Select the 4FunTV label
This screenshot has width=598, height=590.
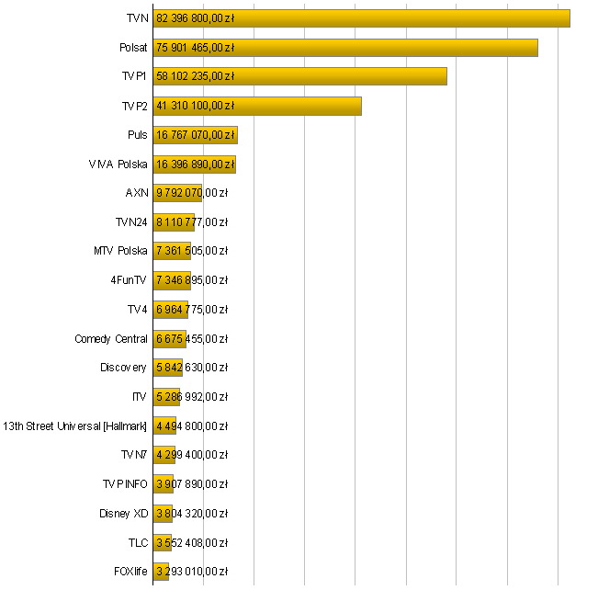point(128,280)
